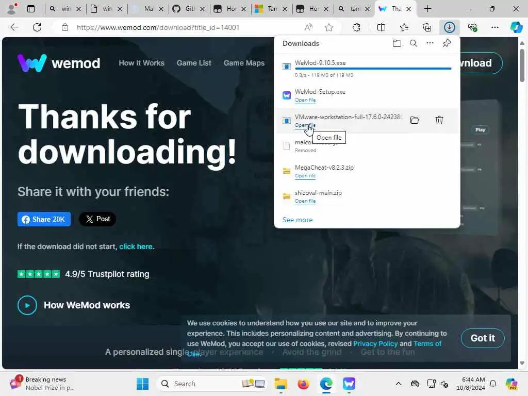Viewport: 528px width, 396px height.
Task: View site information lock icon
Action: (x=65, y=27)
